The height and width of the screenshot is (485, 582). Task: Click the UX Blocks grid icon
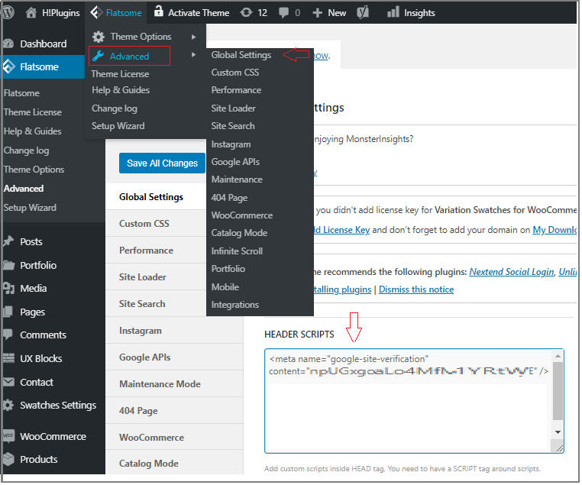[x=8, y=358]
